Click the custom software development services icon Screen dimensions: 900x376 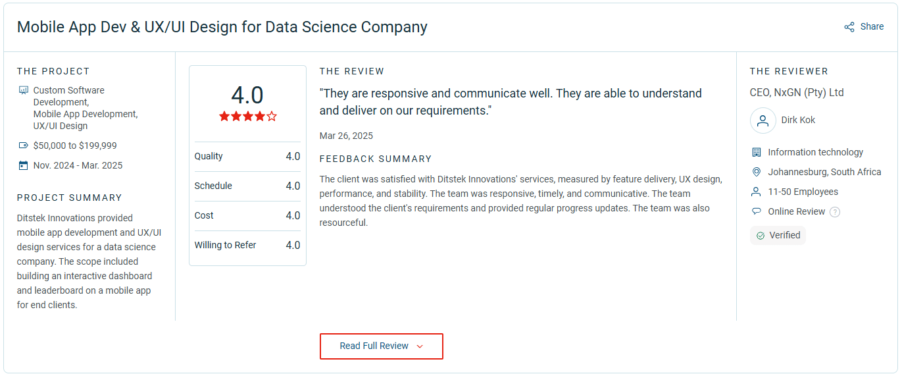[24, 90]
